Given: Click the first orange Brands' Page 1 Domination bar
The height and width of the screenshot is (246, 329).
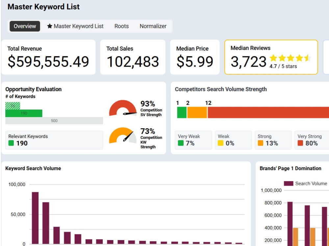Looking at the screenshot, I should click(295, 237).
